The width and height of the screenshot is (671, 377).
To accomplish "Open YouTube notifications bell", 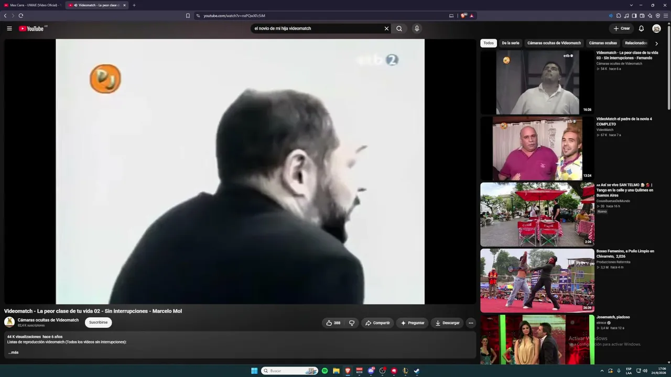I will tap(641, 29).
